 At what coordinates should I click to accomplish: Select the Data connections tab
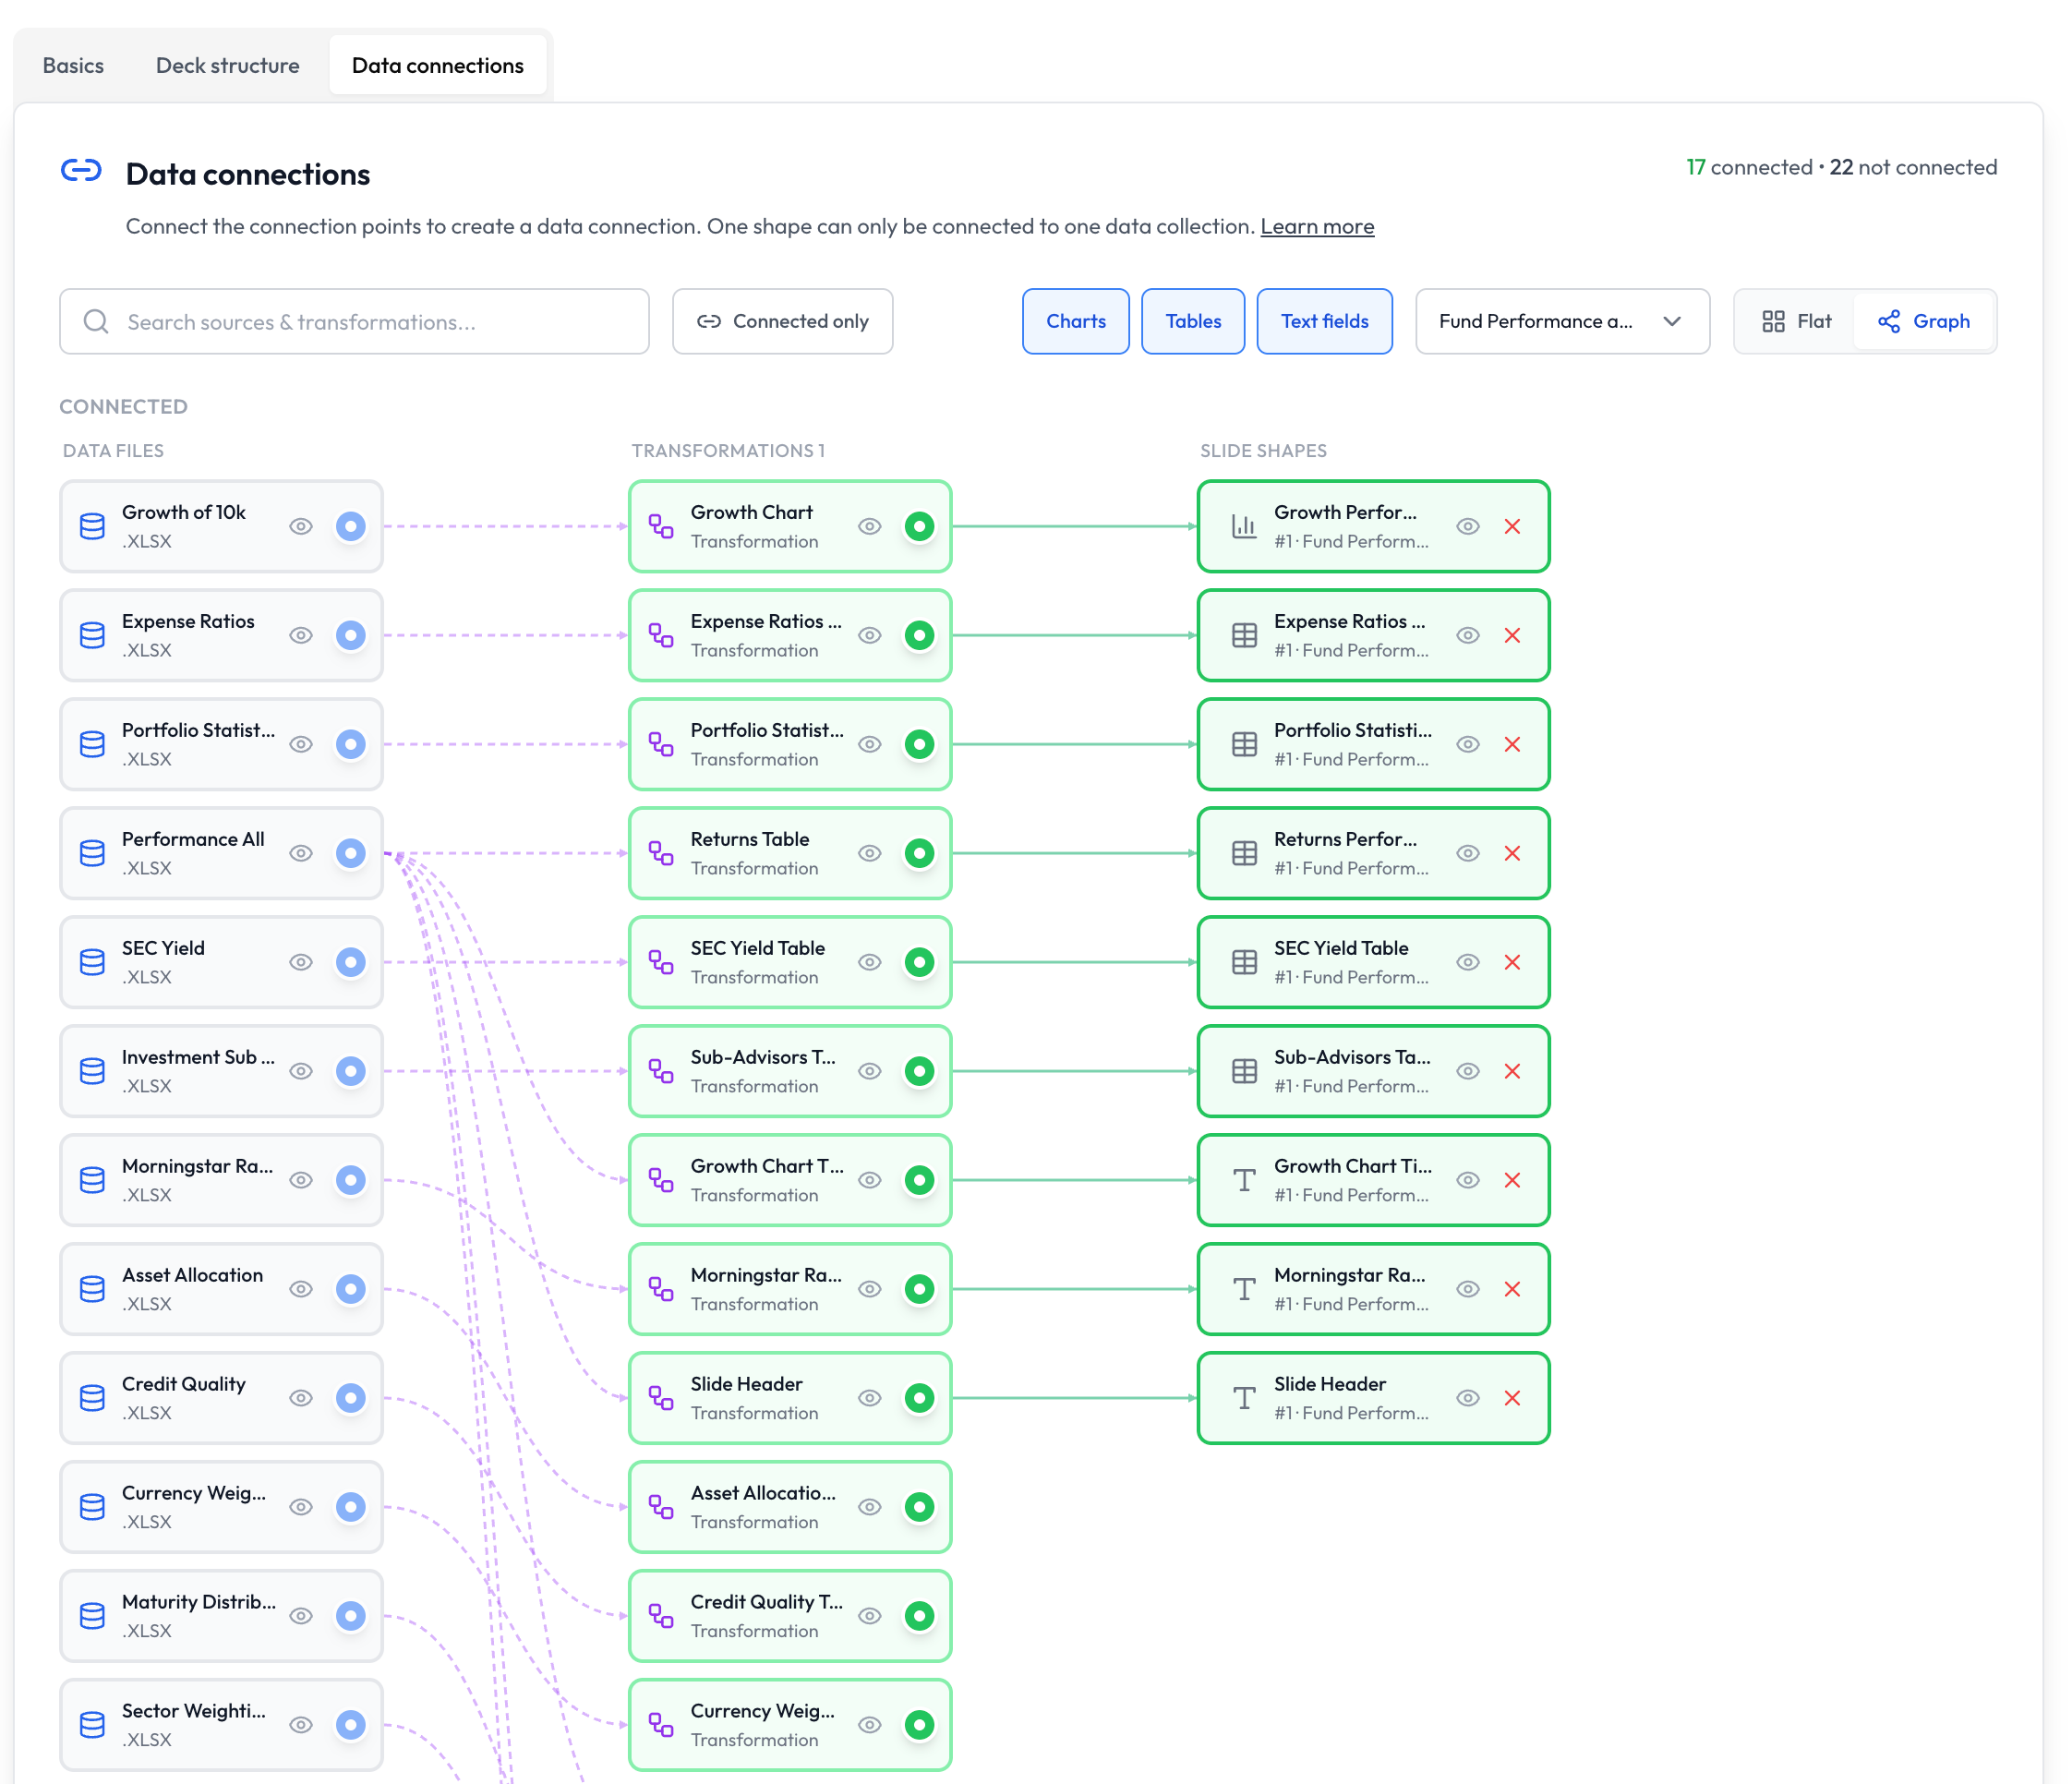438,65
